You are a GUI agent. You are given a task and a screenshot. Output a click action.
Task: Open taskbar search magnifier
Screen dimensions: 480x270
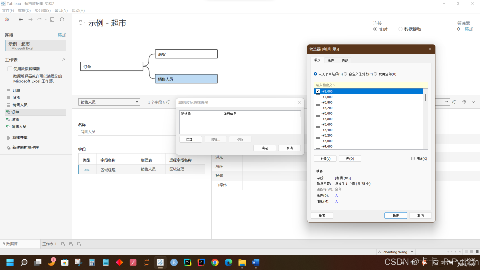coord(24,262)
